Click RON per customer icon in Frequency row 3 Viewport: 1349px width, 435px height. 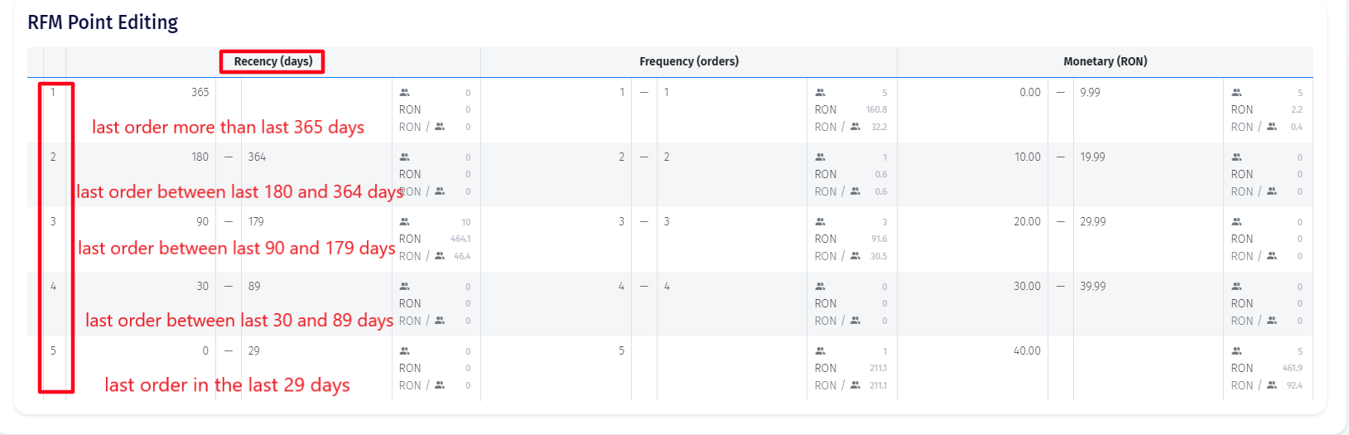coord(855,256)
